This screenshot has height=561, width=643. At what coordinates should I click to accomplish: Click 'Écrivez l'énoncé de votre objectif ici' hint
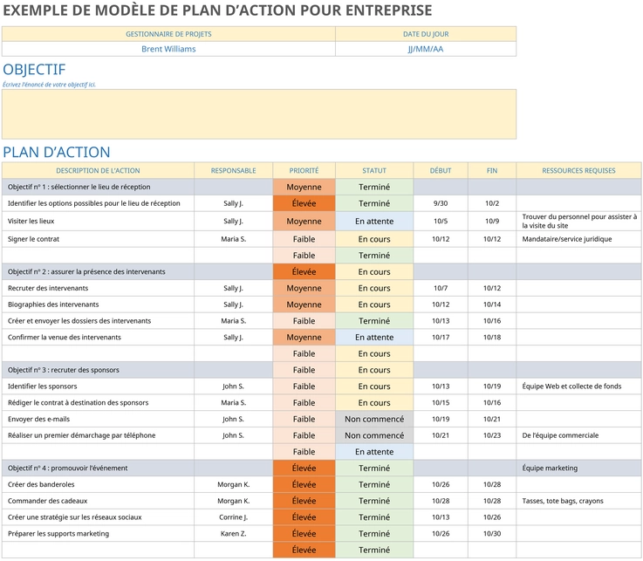coord(49,85)
